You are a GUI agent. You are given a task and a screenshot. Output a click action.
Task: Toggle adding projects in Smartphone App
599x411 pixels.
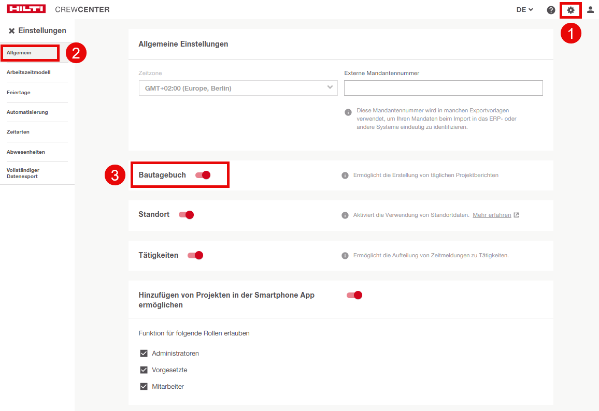pyautogui.click(x=354, y=295)
